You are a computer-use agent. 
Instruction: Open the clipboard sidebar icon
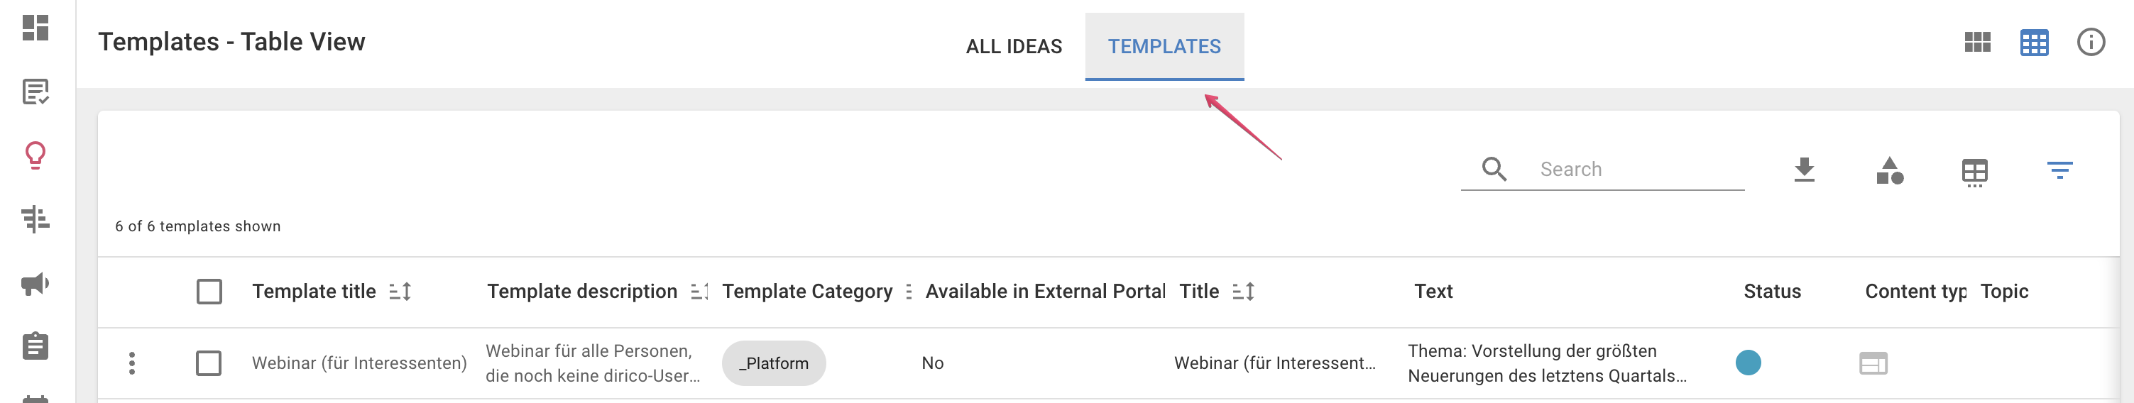[x=35, y=346]
